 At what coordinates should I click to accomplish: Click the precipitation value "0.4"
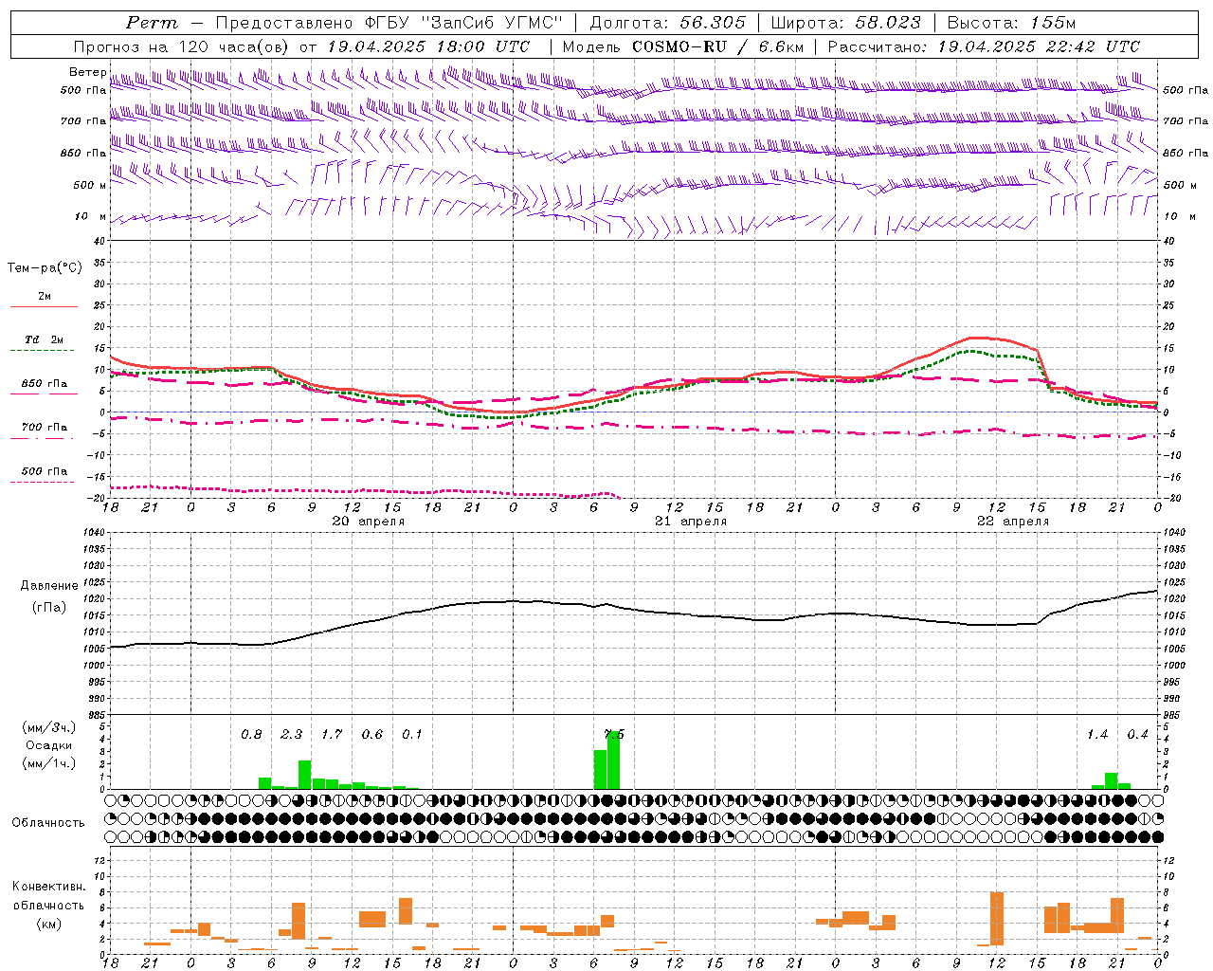tap(1137, 735)
